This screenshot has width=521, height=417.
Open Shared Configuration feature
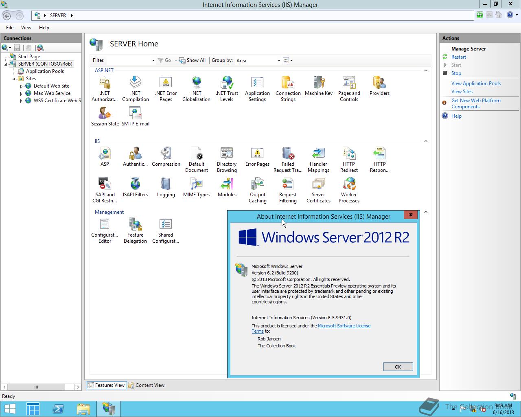(166, 230)
